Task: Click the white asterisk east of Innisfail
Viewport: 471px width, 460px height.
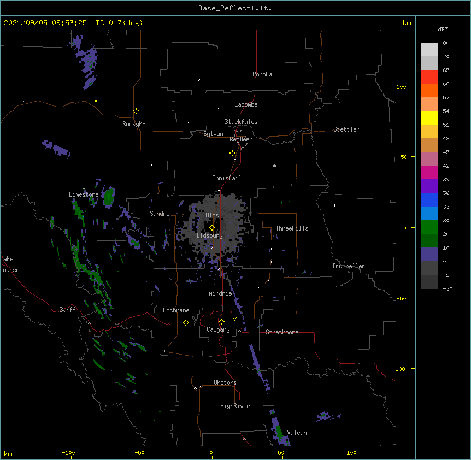Action: 274,166
